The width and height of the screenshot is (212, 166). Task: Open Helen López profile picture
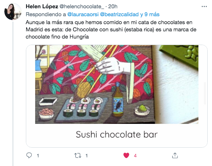13,12
